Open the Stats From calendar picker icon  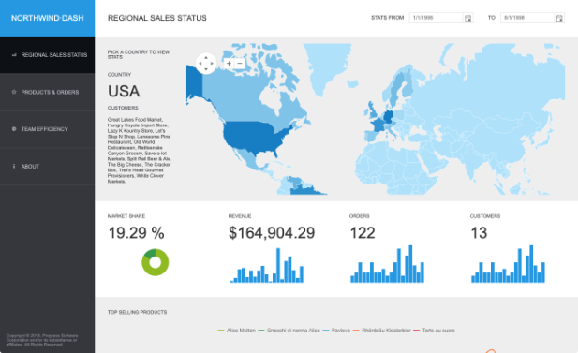467,18
